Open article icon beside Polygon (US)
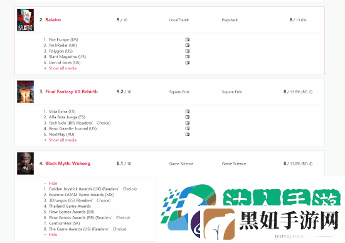The width and height of the screenshot is (345, 243). (188, 51)
